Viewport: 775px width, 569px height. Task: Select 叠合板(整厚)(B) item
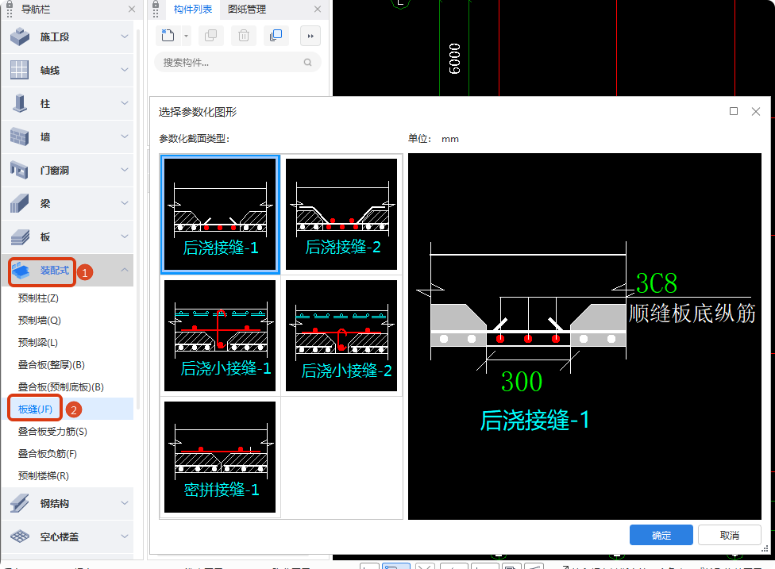(52, 364)
